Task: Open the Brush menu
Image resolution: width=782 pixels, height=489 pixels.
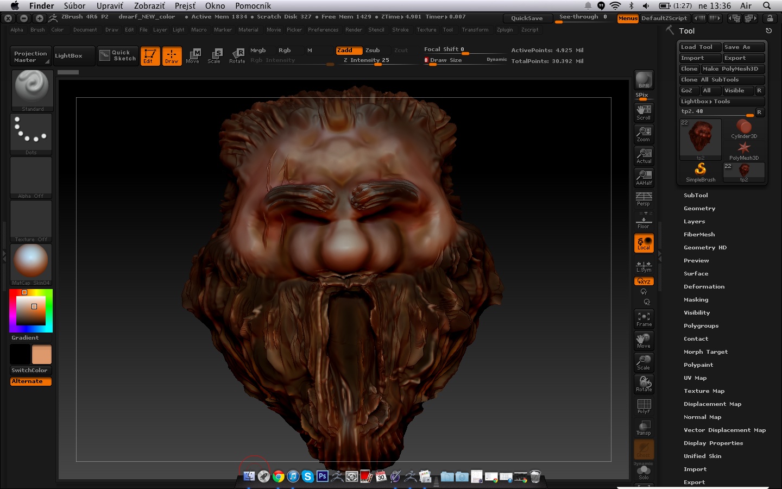Action: pyautogui.click(x=37, y=30)
